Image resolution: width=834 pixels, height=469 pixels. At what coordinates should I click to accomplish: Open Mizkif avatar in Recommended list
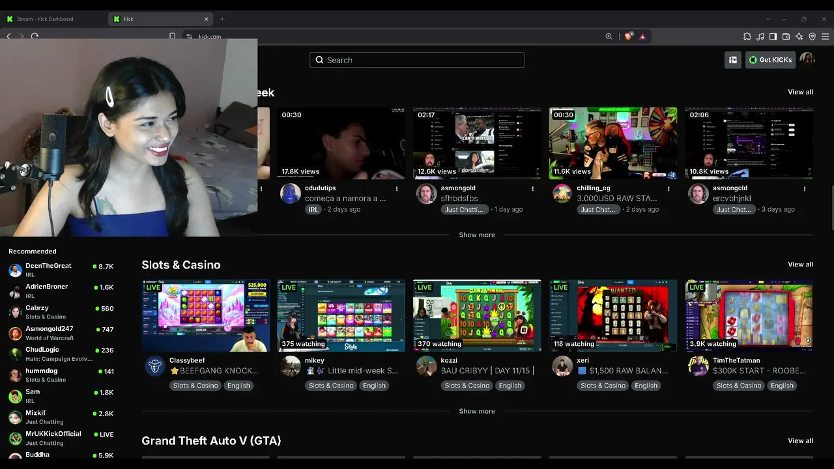(15, 418)
